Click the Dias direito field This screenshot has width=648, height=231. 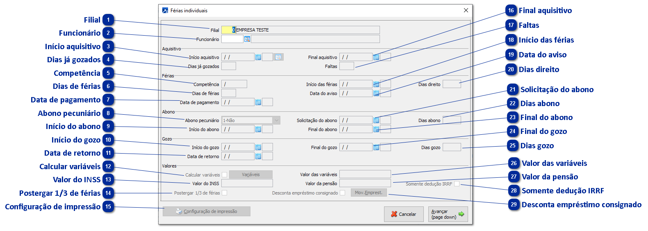tap(452, 84)
